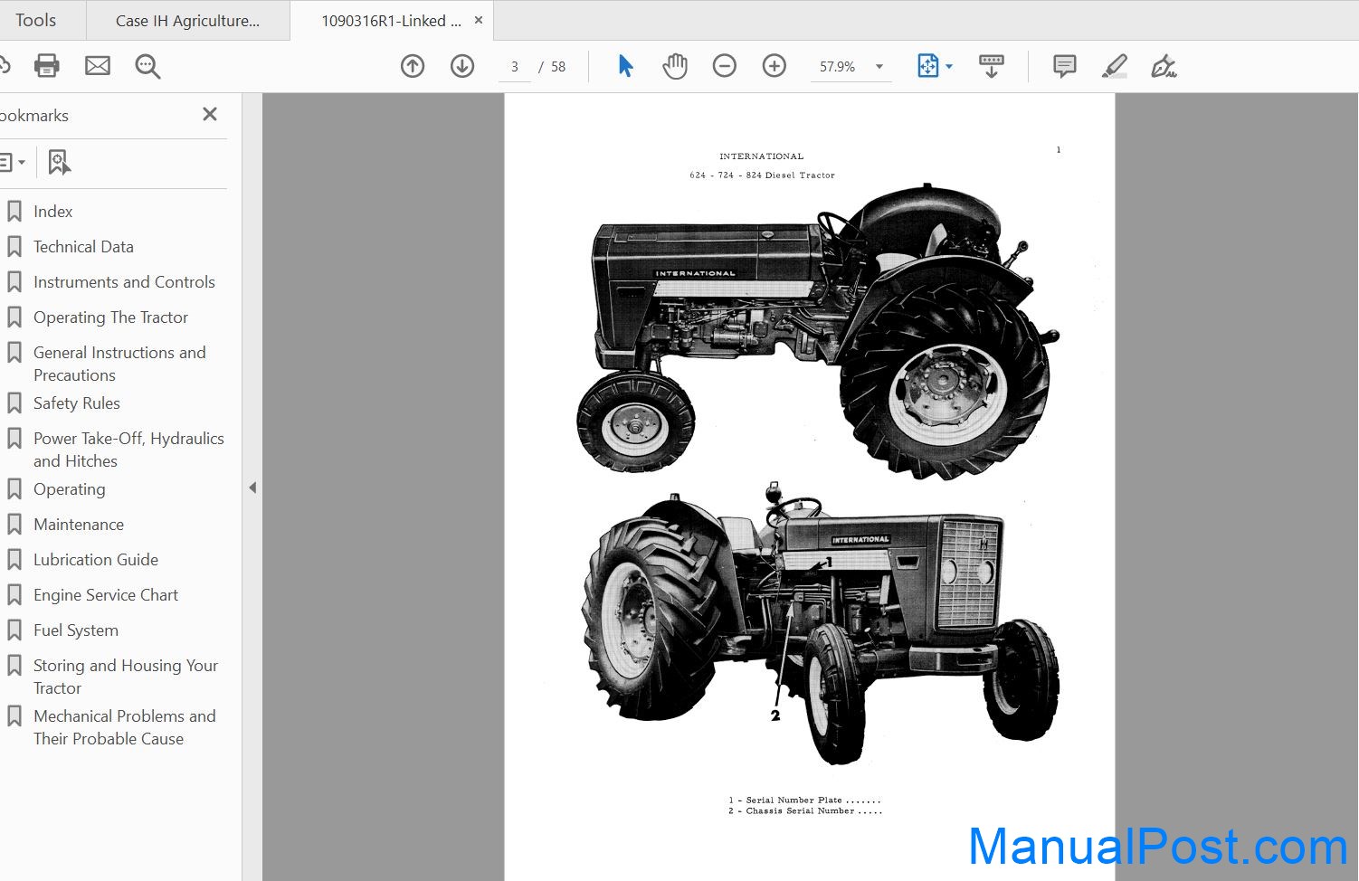Viewport: 1359px width, 881px height.
Task: Select the Fuel System bookmark
Action: coord(76,630)
